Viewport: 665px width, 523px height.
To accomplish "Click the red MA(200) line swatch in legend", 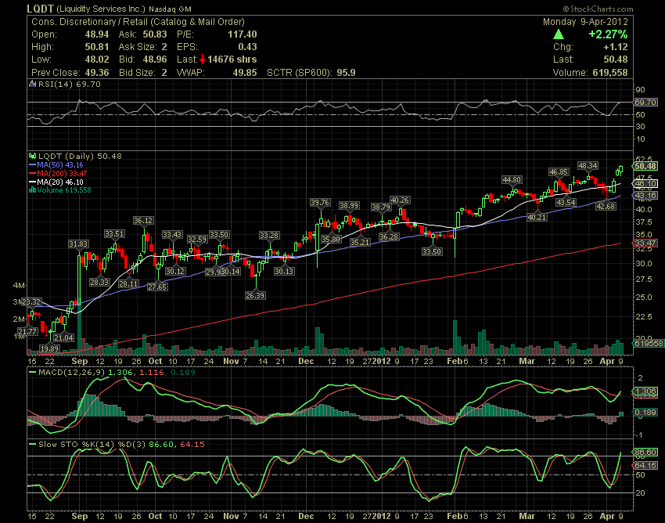I will coord(33,173).
